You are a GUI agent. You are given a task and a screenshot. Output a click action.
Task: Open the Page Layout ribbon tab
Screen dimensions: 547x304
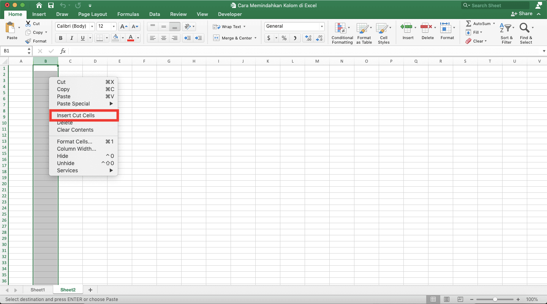(x=93, y=14)
